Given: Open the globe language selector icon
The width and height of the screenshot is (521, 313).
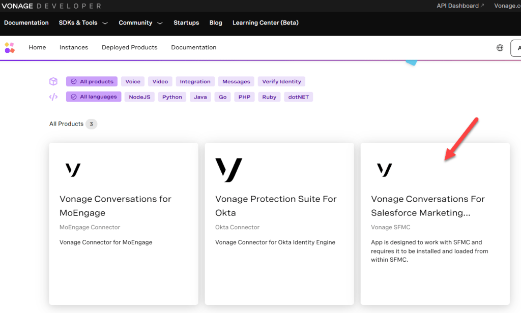Looking at the screenshot, I should pyautogui.click(x=500, y=48).
